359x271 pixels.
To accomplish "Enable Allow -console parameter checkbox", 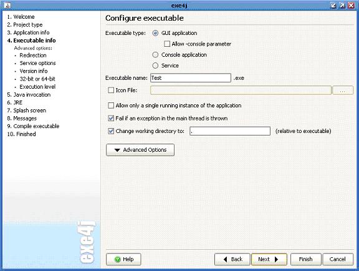I will coord(167,44).
